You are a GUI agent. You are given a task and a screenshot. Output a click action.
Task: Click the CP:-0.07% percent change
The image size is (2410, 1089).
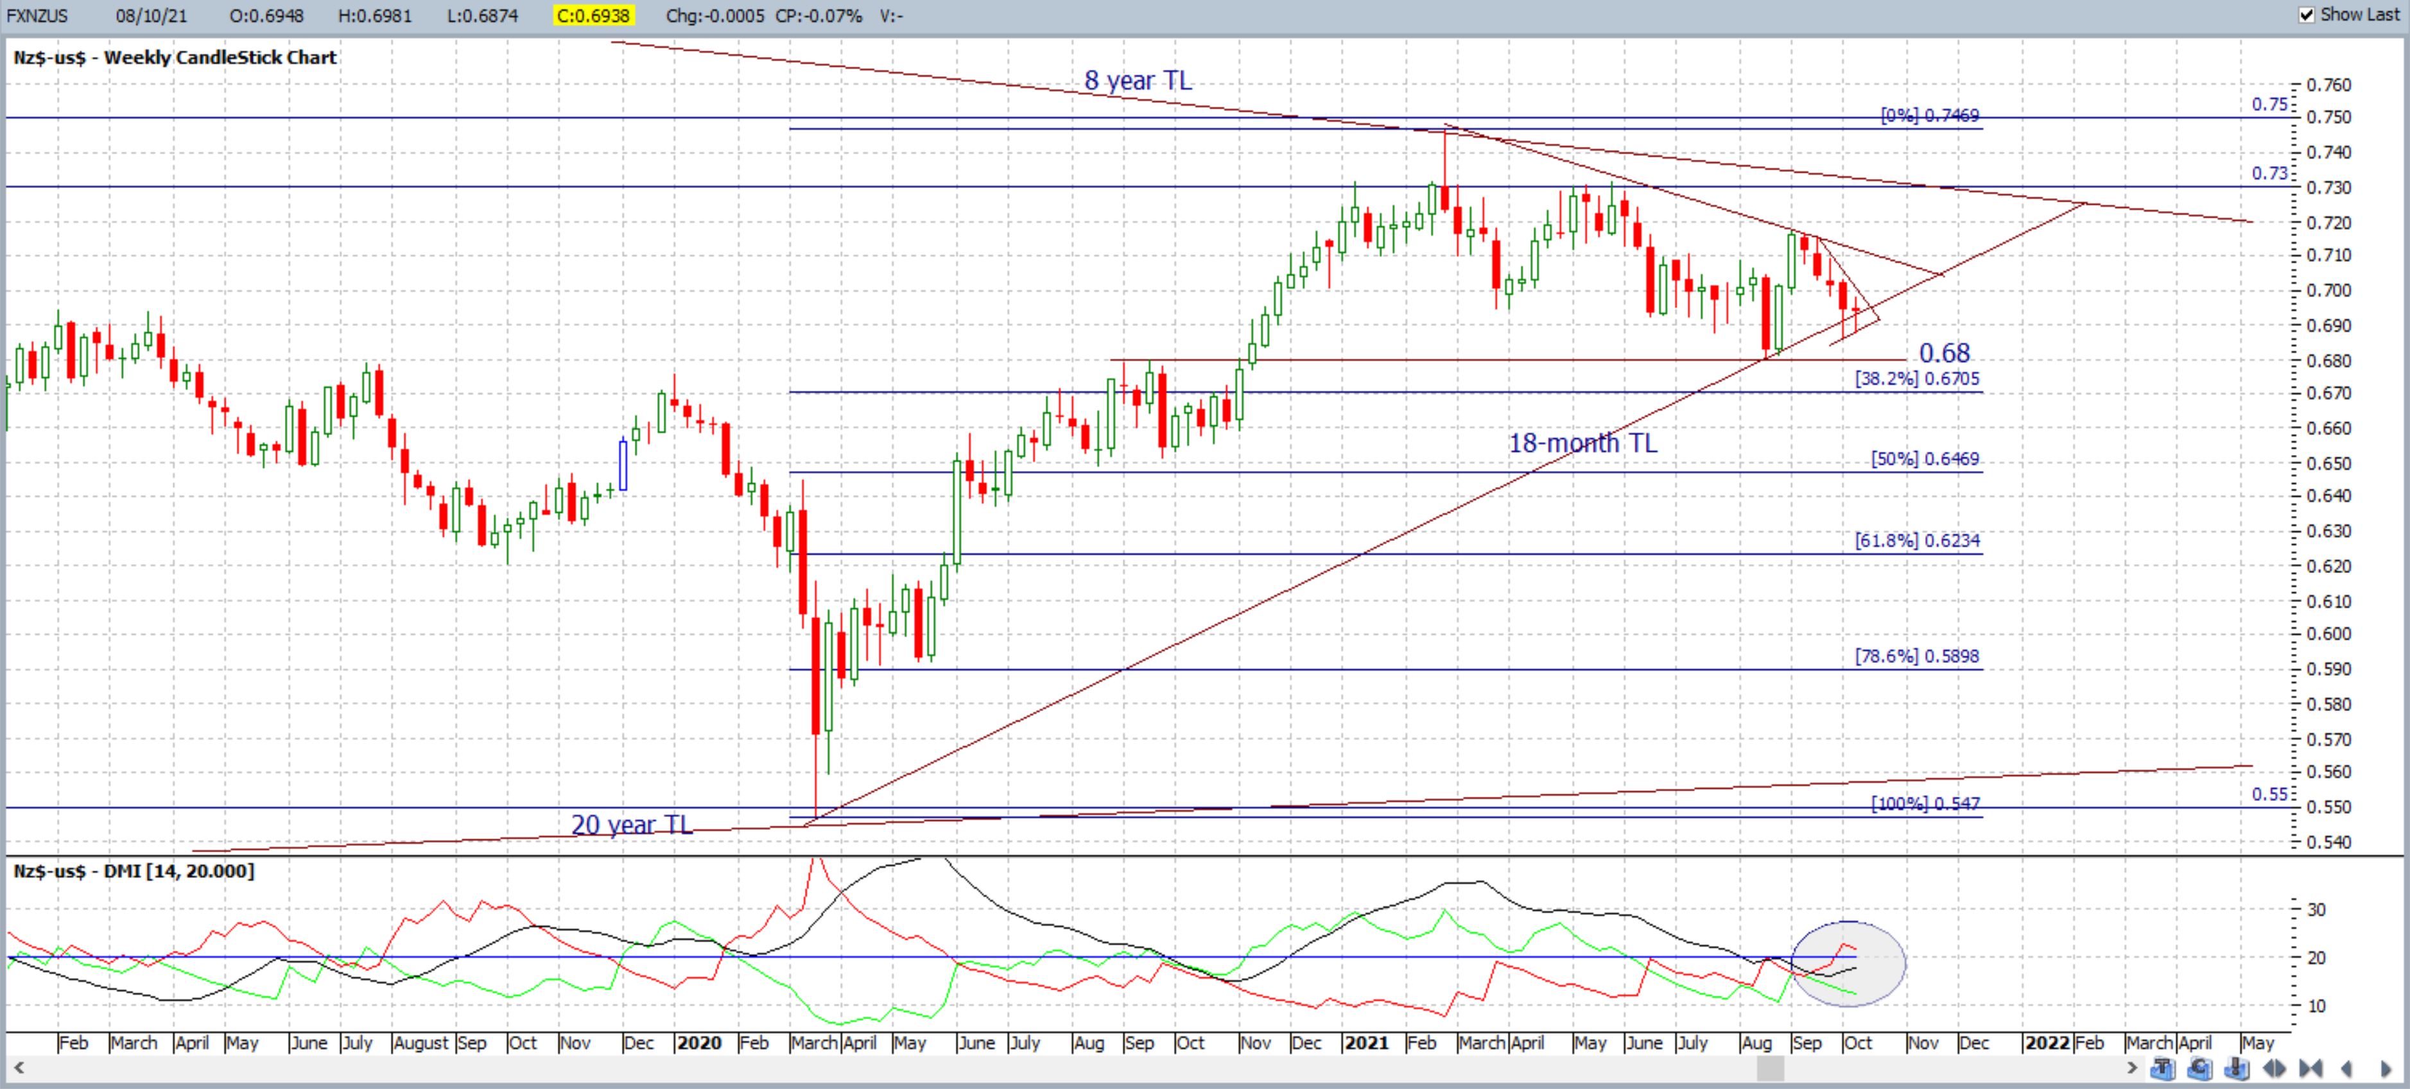click(x=818, y=15)
